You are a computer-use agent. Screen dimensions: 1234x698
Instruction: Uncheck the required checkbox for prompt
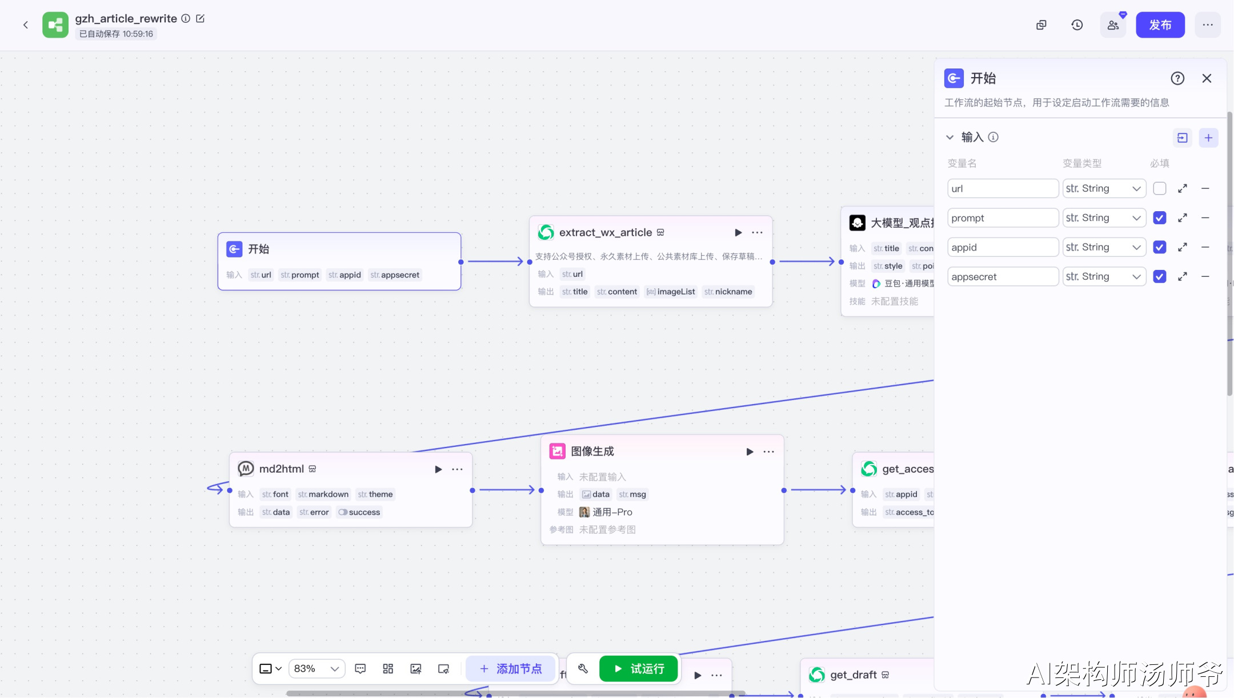(x=1159, y=218)
